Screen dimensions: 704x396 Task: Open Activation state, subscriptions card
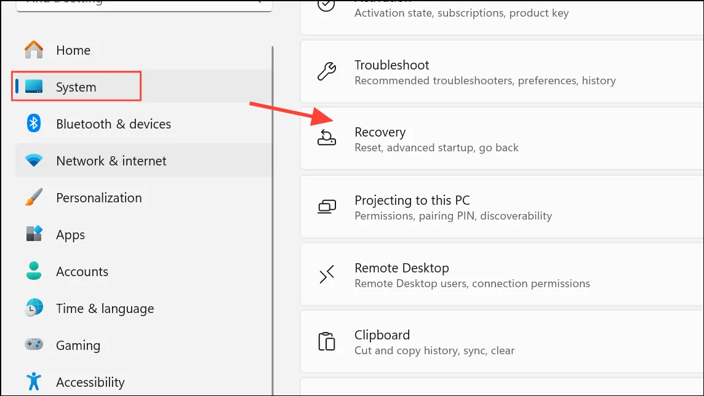pos(502,17)
